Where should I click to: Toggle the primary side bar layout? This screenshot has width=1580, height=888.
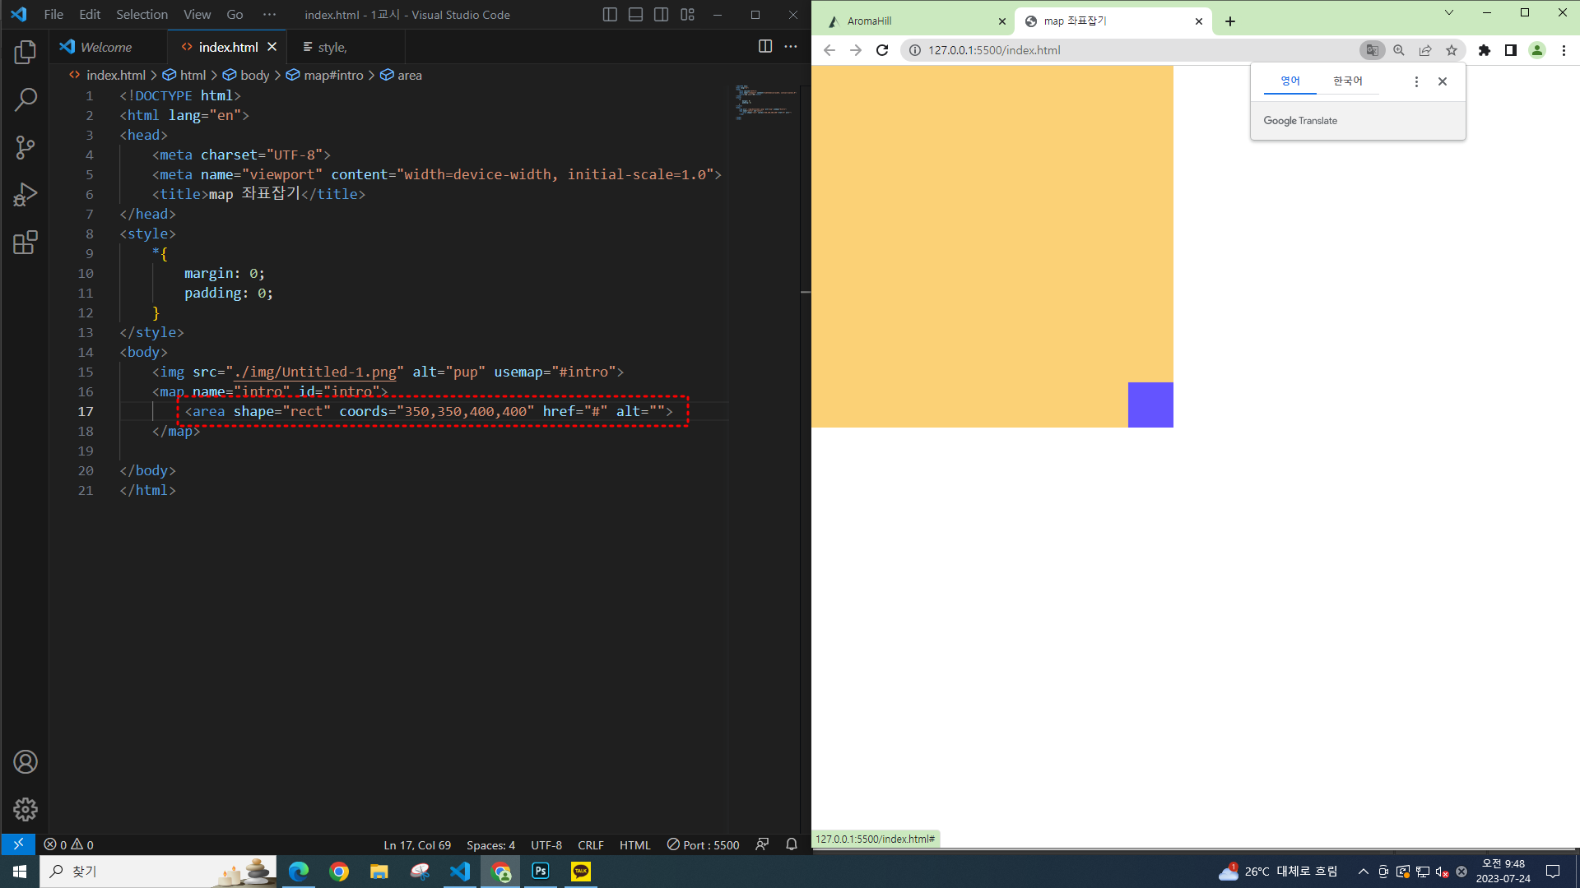610,15
